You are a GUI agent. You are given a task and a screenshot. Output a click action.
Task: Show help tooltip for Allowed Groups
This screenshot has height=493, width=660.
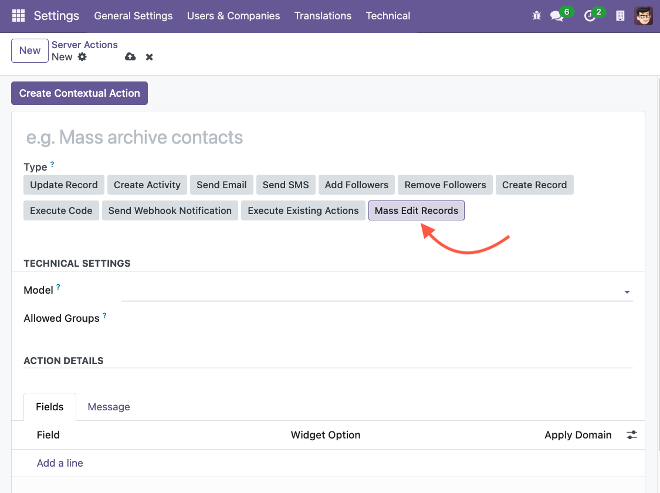pyautogui.click(x=104, y=315)
